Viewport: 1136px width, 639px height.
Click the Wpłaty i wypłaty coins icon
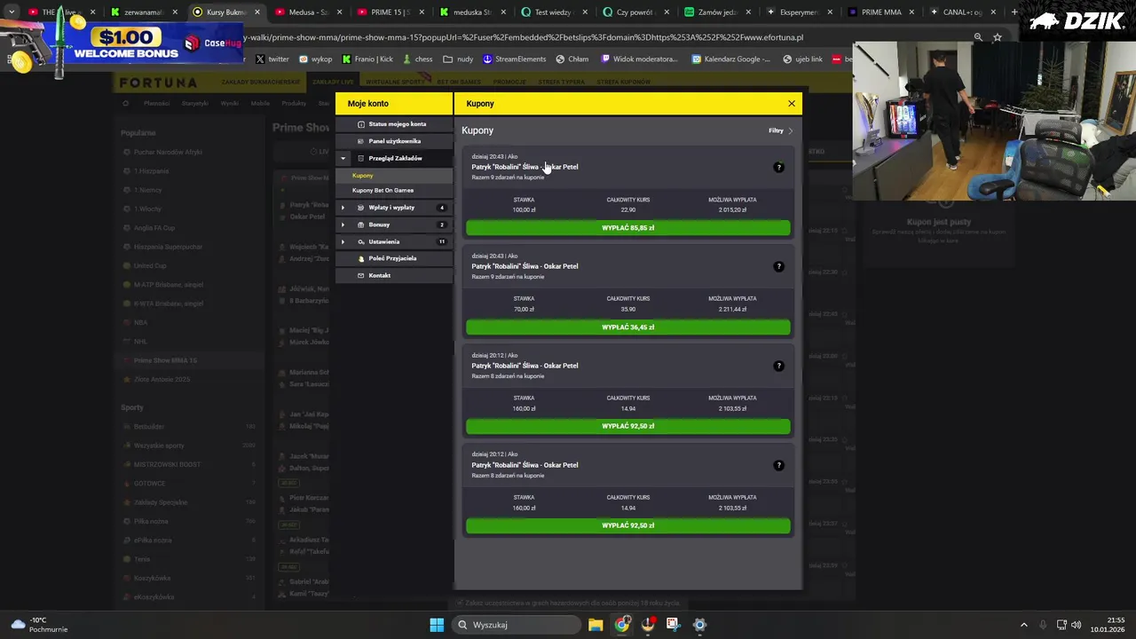[x=360, y=208]
